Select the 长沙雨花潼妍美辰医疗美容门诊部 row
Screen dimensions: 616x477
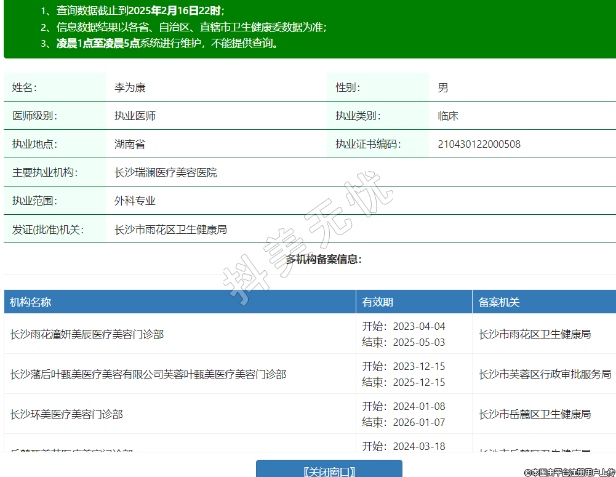pyautogui.click(x=87, y=334)
